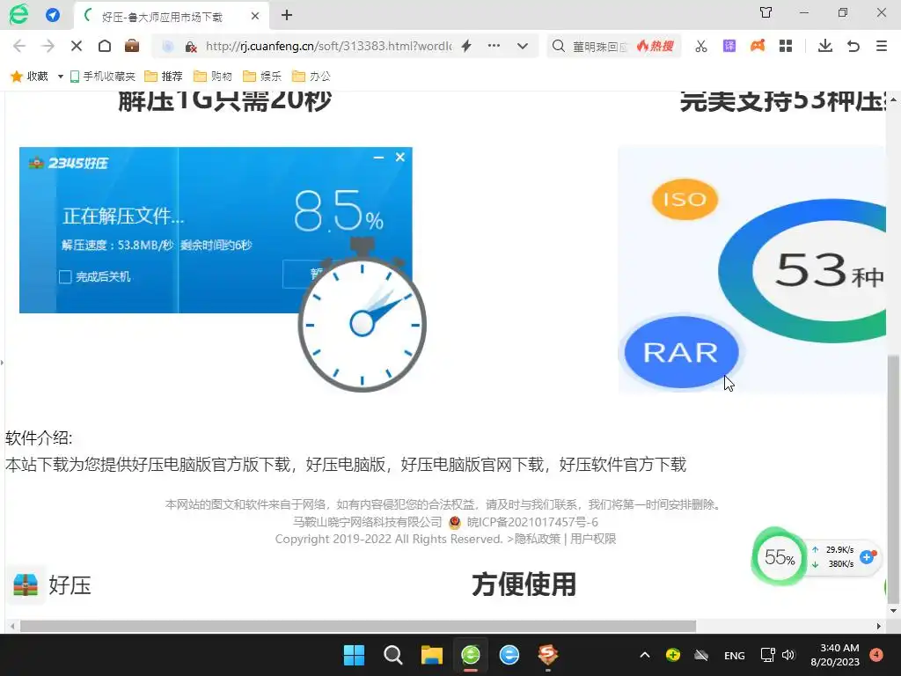Click the undo restore closed tab icon
Screen dimensions: 901x676
[x=853, y=46]
